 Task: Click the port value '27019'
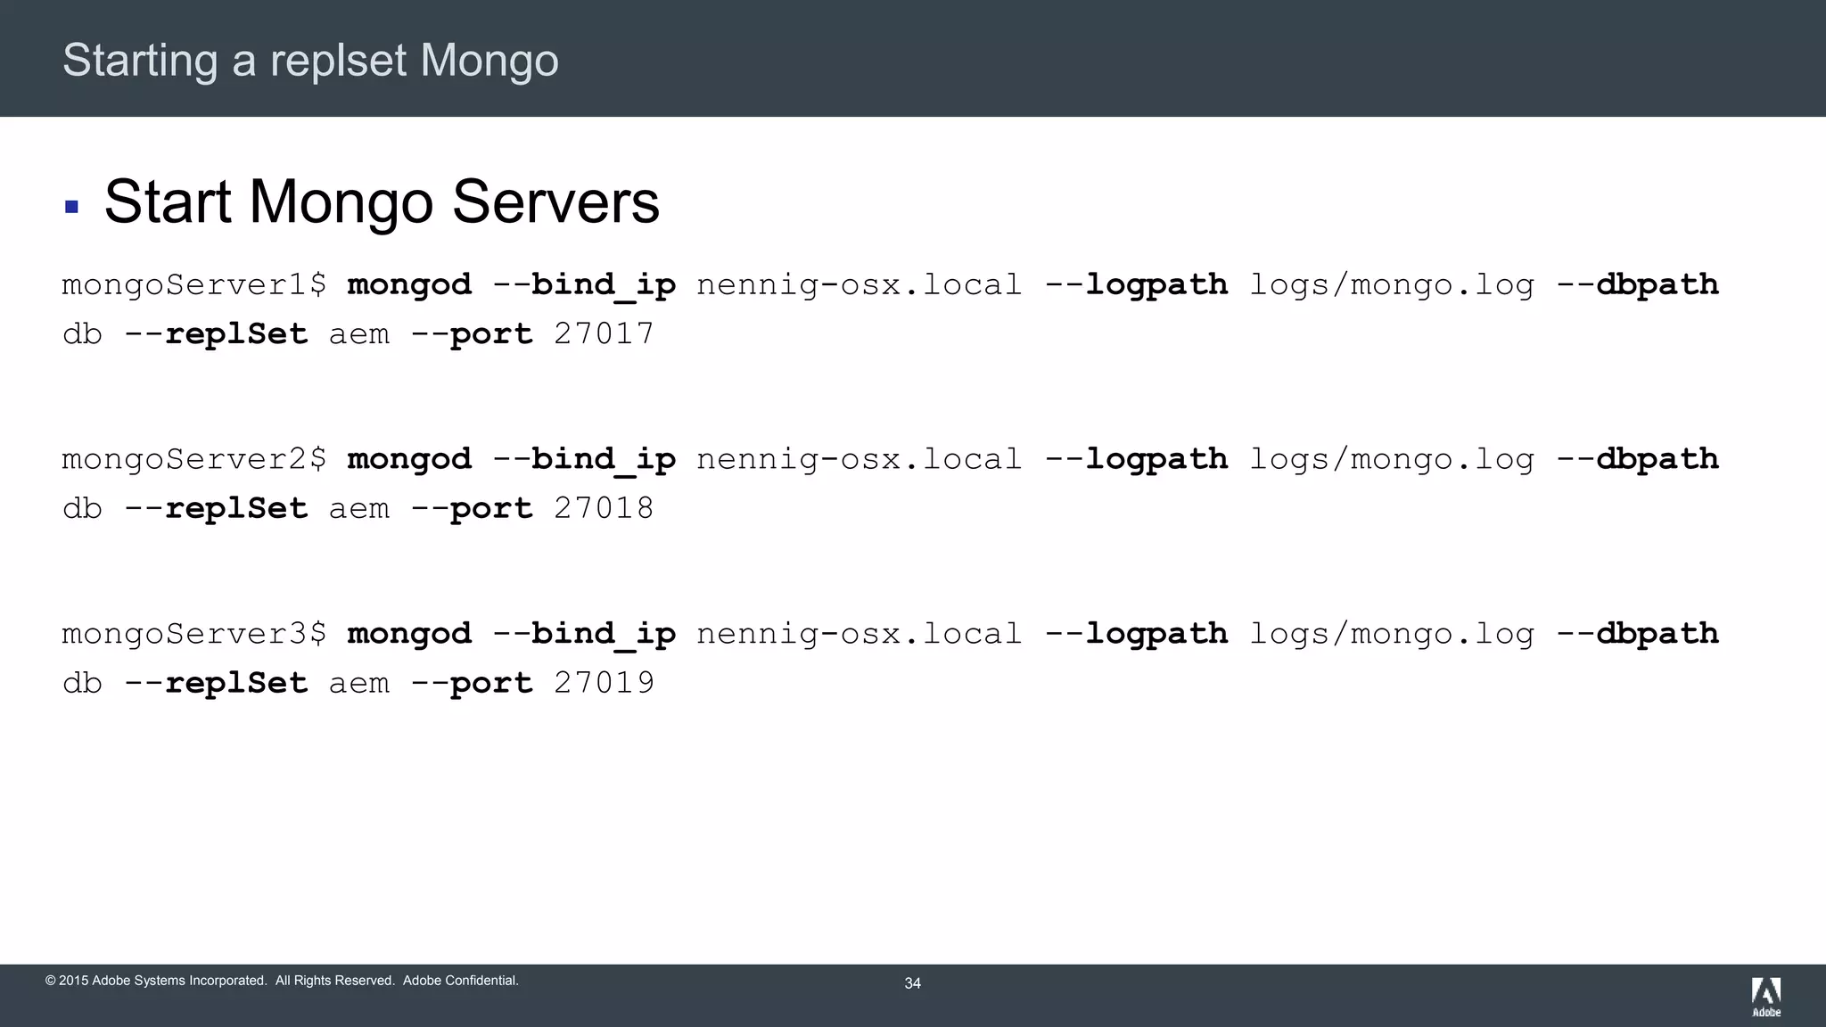tap(605, 684)
